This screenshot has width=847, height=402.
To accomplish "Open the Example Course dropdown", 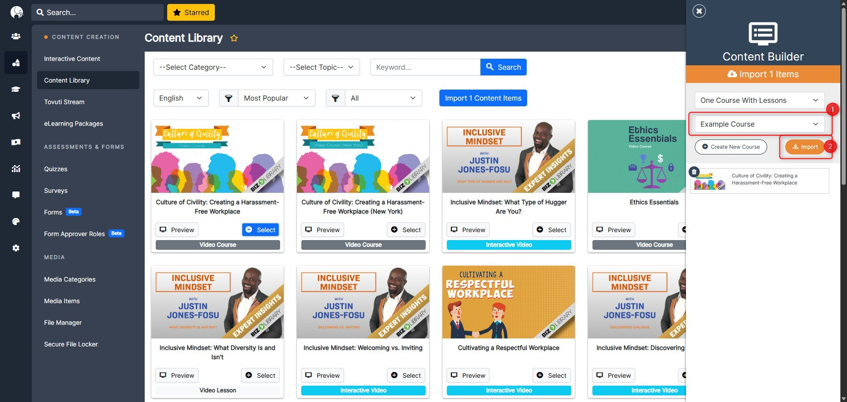I will coord(760,124).
